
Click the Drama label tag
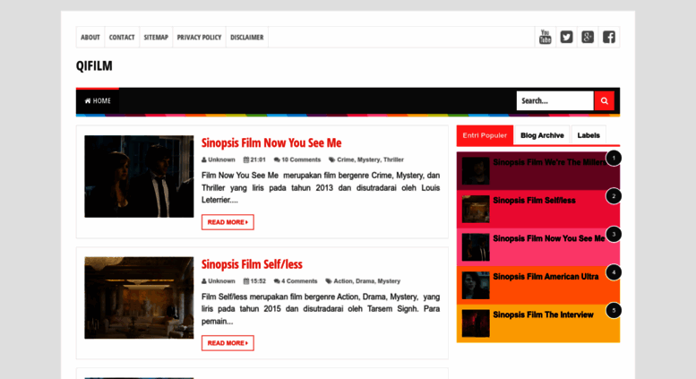tap(365, 281)
